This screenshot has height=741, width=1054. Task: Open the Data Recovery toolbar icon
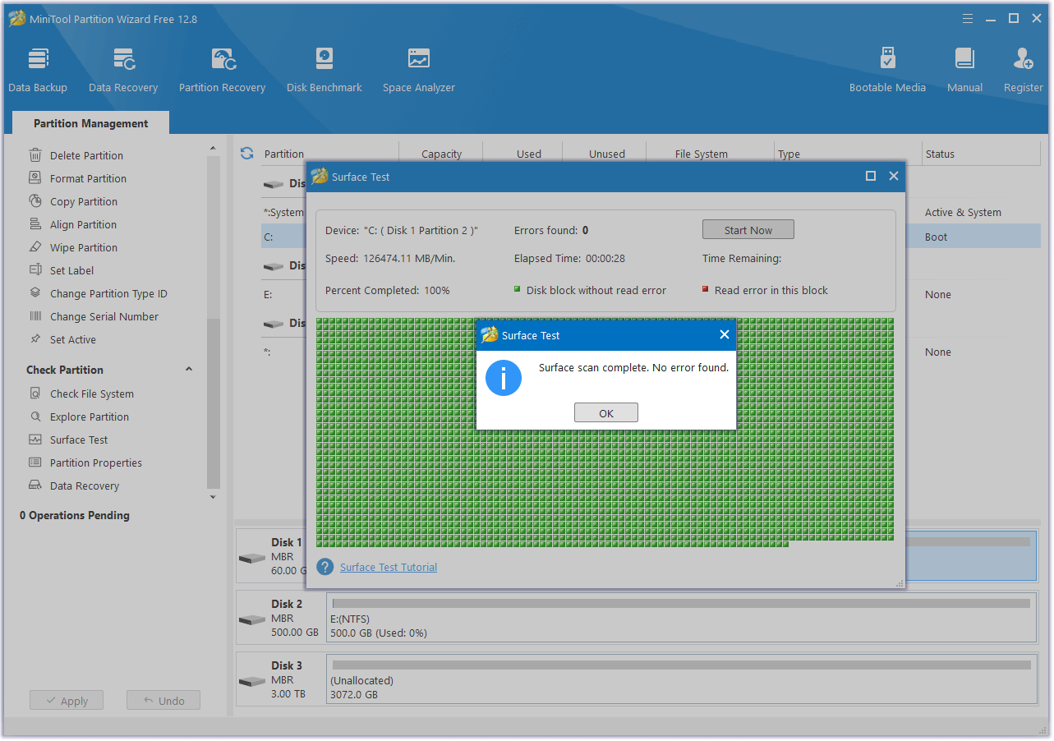(x=123, y=71)
